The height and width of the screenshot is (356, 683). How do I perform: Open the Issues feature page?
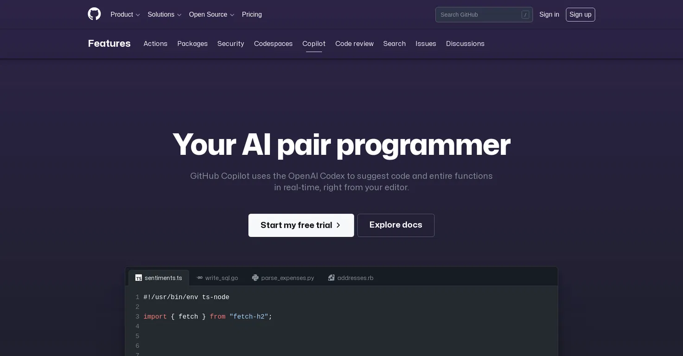426,44
